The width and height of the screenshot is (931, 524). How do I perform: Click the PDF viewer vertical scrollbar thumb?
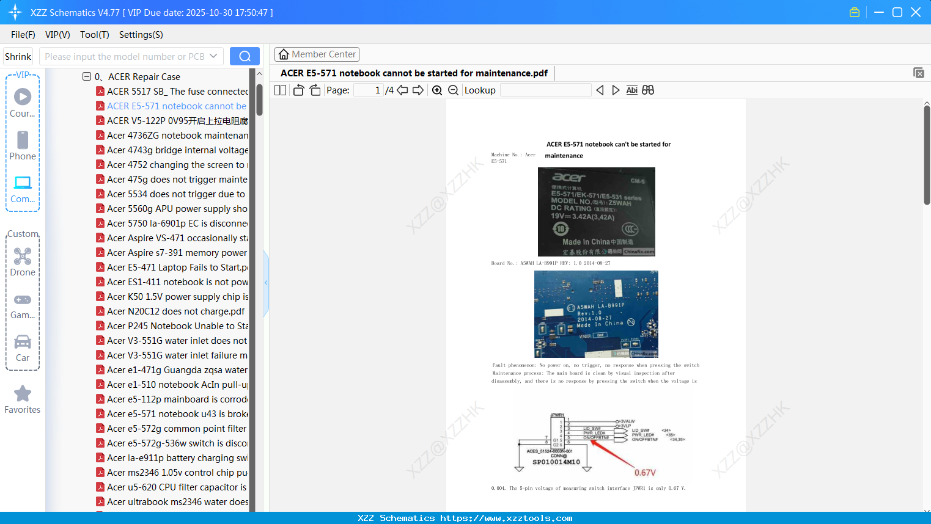pos(927,155)
